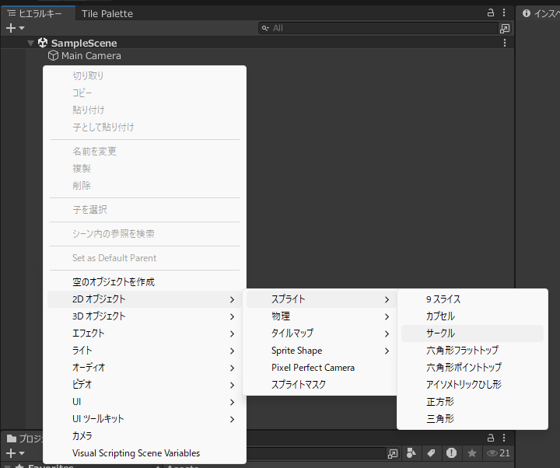Create a 9 スライス sprite

pos(472,299)
